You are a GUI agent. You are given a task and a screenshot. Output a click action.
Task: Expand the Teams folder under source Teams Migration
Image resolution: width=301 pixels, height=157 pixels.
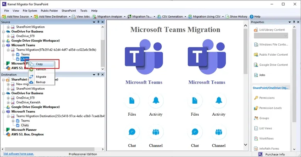click(x=13, y=55)
